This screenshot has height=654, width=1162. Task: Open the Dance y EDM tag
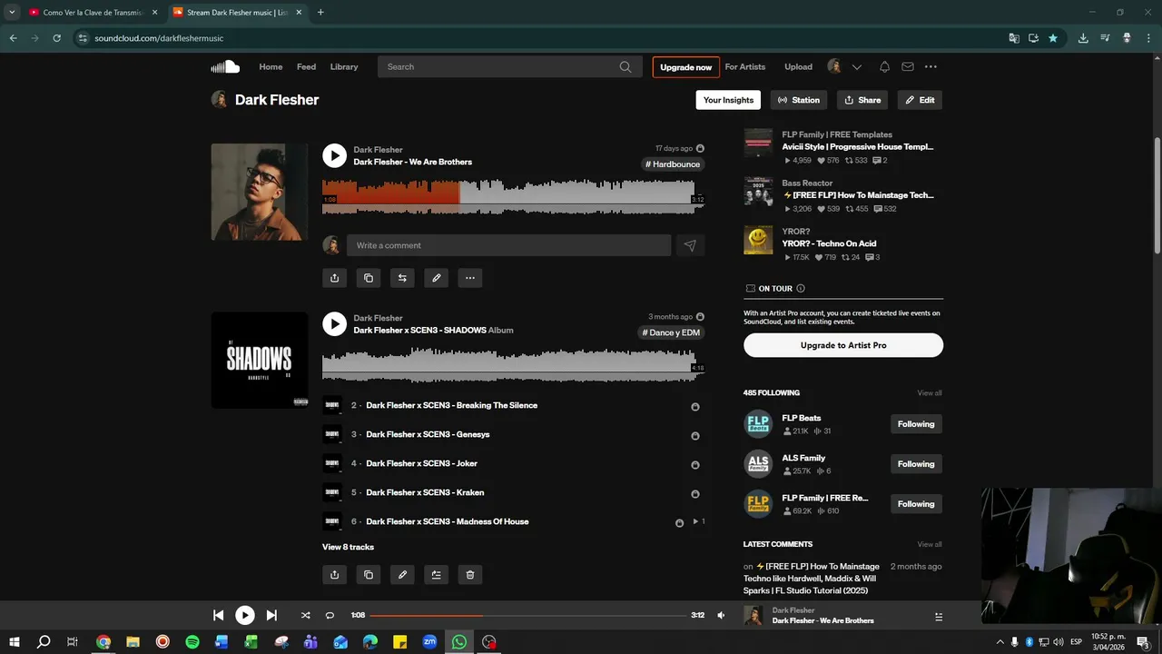[x=671, y=332]
